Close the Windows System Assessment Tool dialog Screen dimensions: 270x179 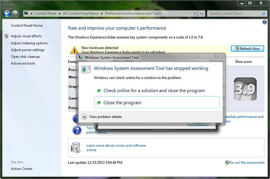click(x=216, y=56)
